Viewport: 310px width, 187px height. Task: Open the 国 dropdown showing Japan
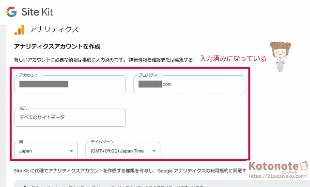click(46, 151)
